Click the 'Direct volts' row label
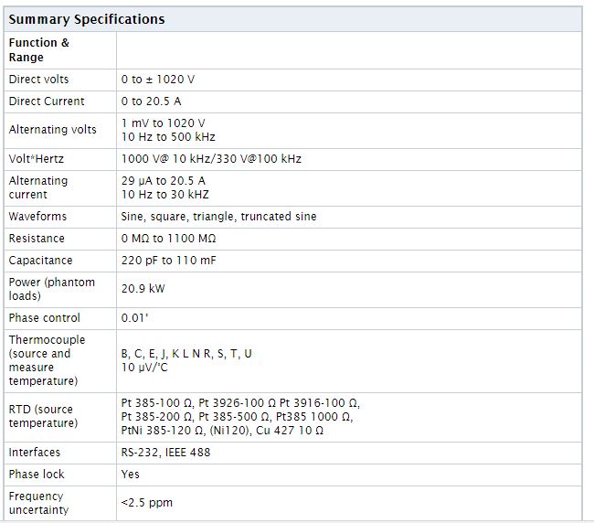594x523 pixels. (38, 80)
